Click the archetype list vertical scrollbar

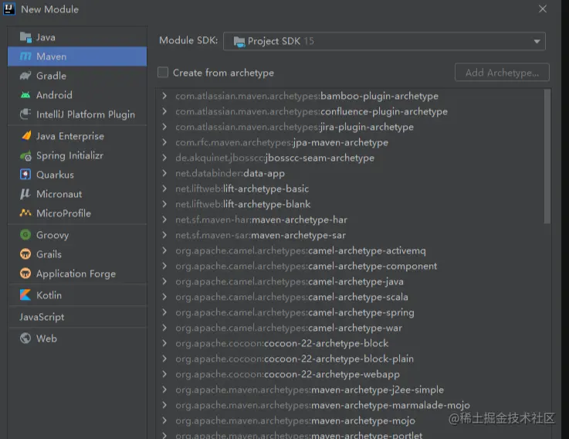(547, 155)
